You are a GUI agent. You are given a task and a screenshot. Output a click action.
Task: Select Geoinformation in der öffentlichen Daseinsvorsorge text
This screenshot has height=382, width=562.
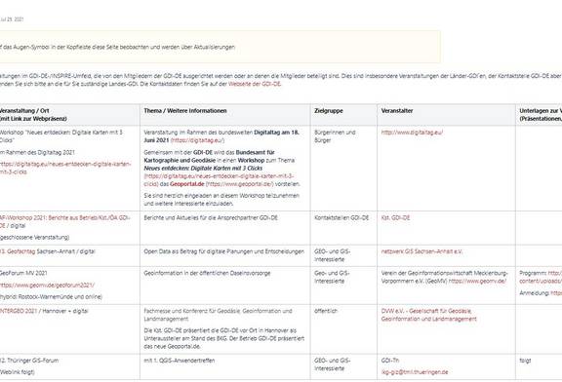(207, 273)
